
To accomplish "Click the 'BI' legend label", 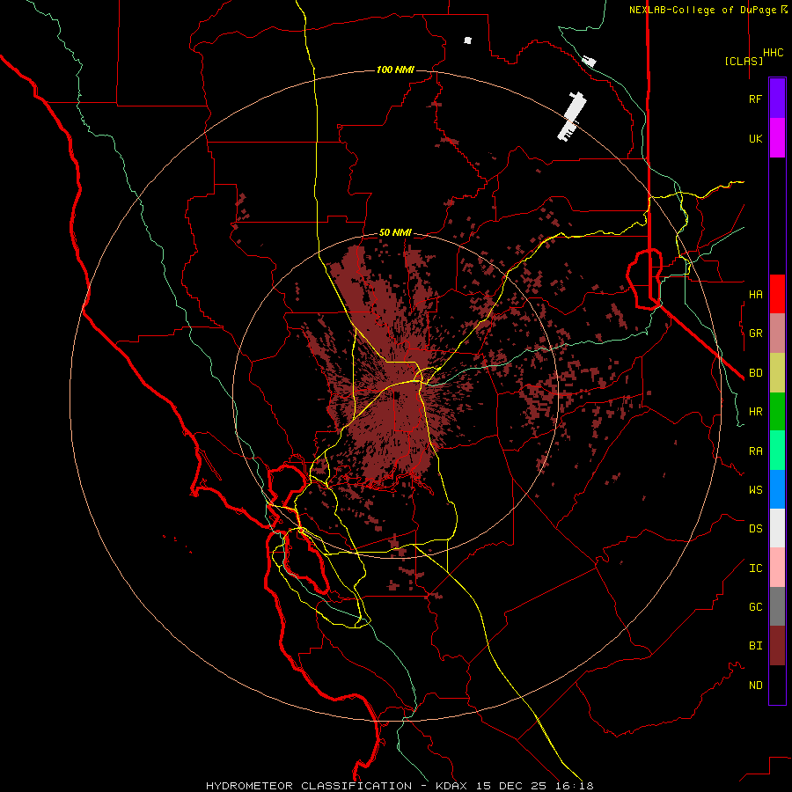I will pyautogui.click(x=755, y=646).
